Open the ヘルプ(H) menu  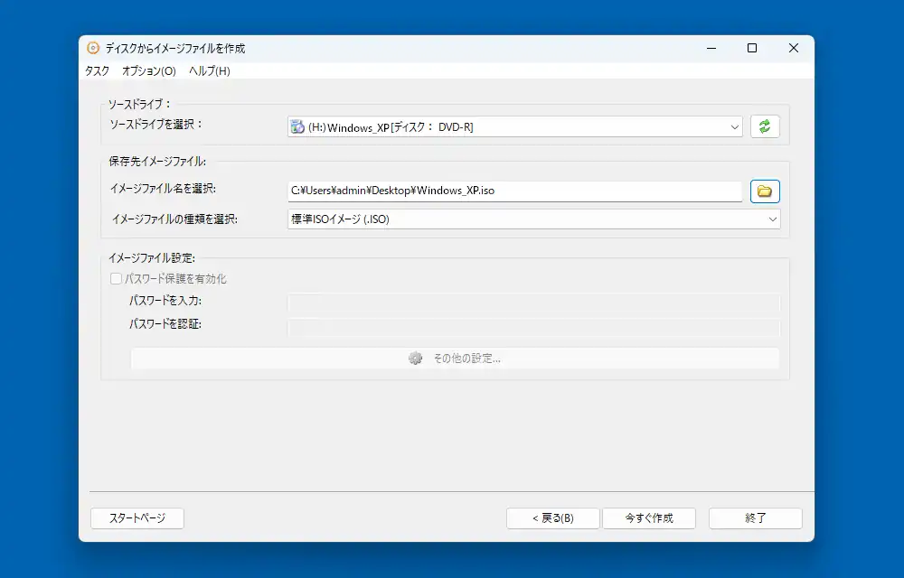click(x=210, y=71)
